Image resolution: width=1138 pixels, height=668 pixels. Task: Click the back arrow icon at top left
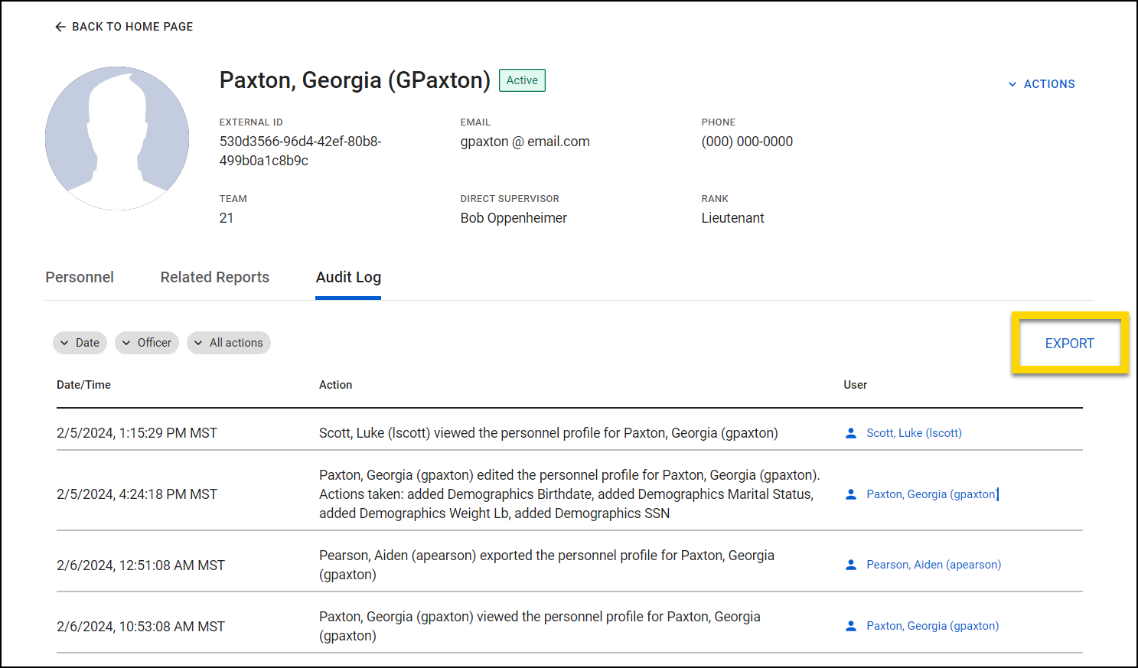point(60,26)
